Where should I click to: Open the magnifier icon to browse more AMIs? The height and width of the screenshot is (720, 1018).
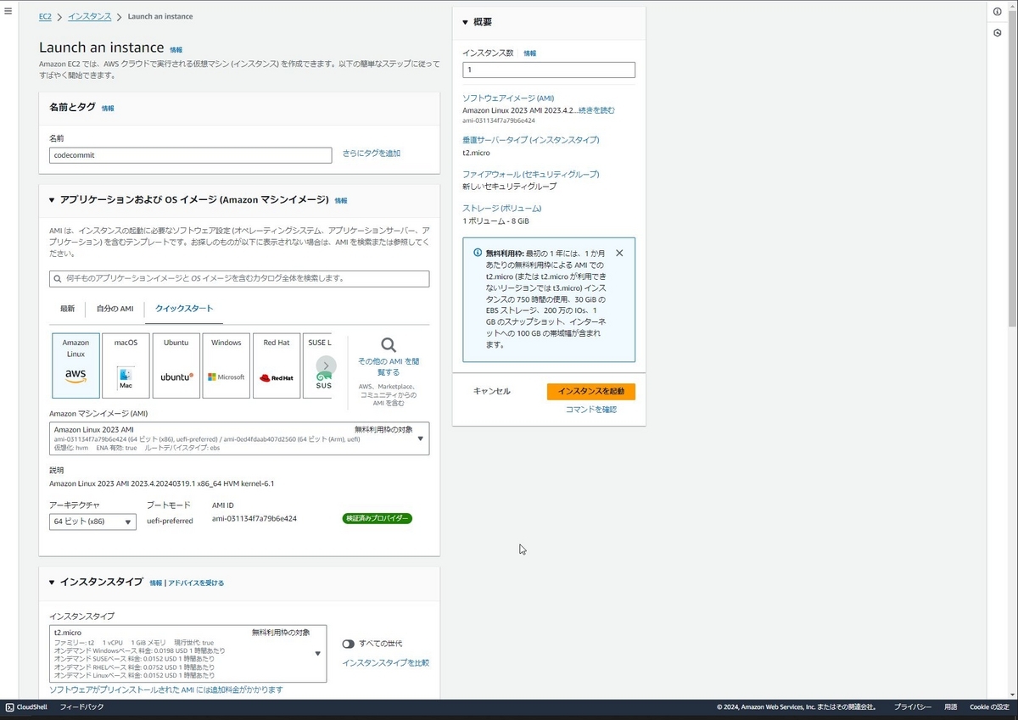click(x=388, y=346)
